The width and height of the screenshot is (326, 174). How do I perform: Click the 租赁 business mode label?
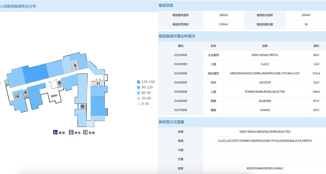pos(181,168)
